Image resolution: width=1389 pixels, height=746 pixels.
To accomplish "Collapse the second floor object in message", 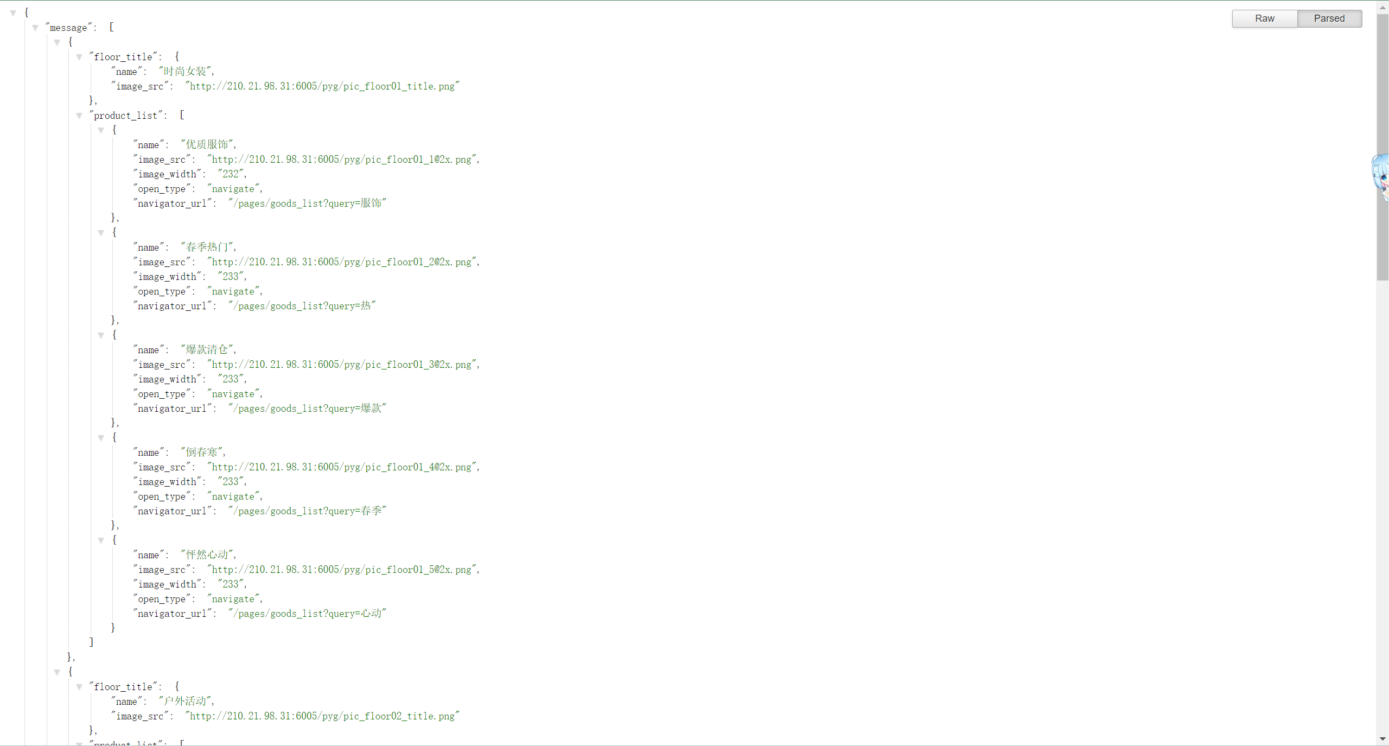I will pyautogui.click(x=57, y=672).
